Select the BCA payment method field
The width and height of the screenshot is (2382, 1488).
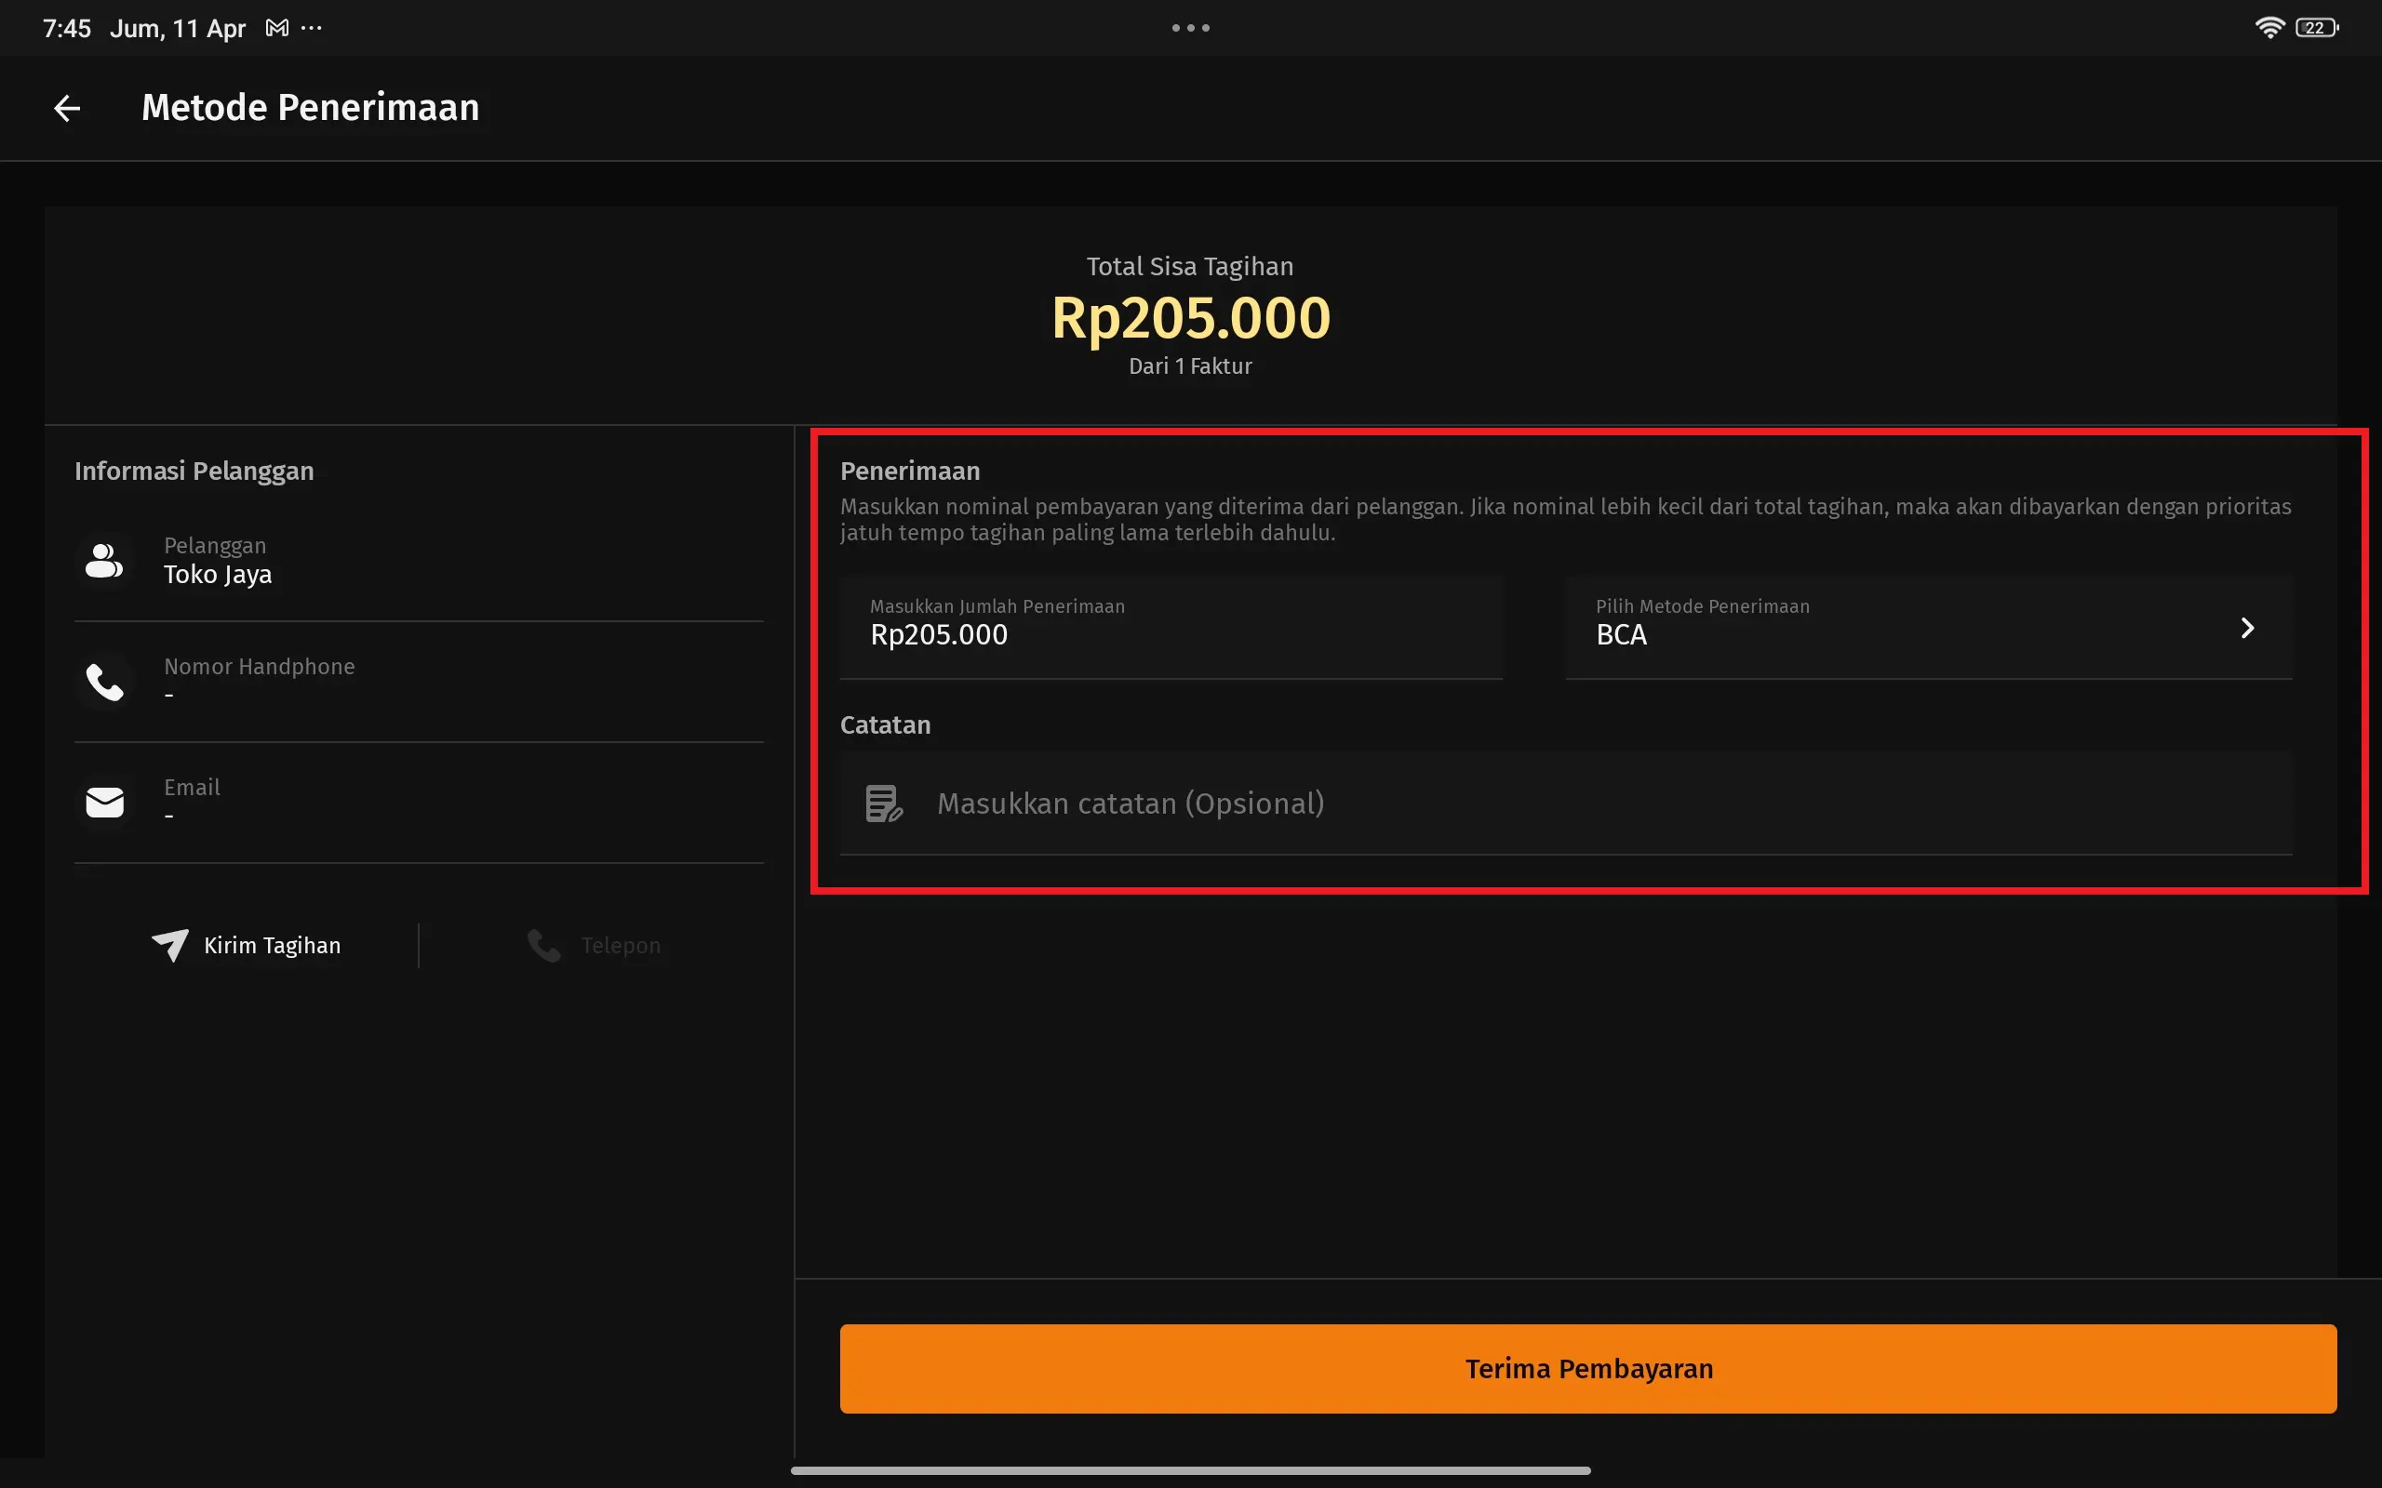pos(1929,627)
